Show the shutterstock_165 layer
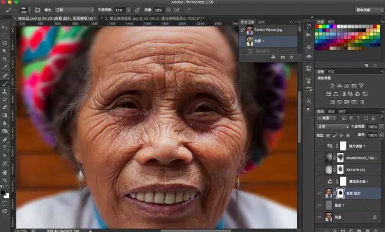The image size is (385, 232). [x=319, y=158]
